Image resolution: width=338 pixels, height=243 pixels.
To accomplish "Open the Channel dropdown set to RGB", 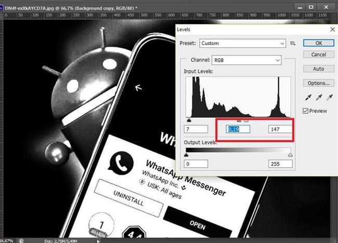I will [246, 60].
